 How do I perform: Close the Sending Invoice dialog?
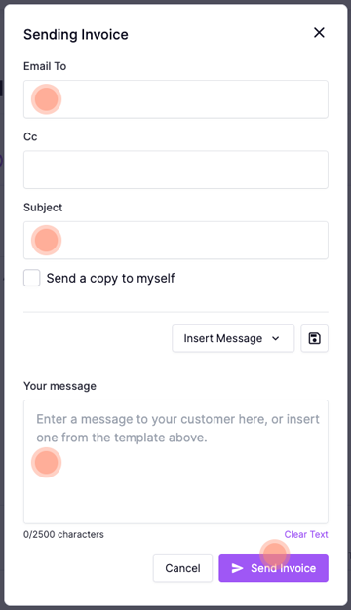[x=319, y=33]
